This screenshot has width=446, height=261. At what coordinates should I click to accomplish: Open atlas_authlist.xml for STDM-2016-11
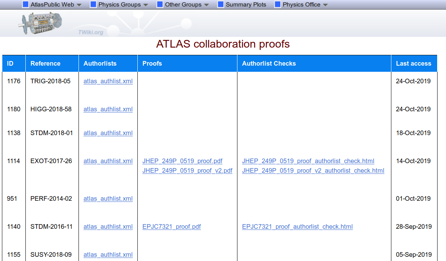click(108, 227)
